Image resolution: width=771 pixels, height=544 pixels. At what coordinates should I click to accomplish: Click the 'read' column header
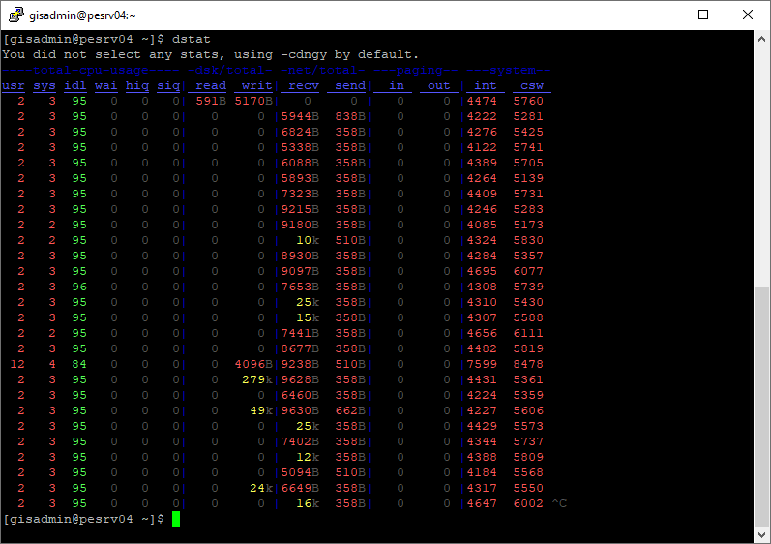click(211, 85)
